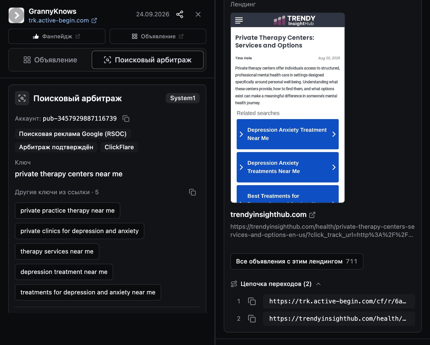The image size is (430, 345).
Task: Click Depression Anxiety Treatments Near Me search
Action: 288,167
